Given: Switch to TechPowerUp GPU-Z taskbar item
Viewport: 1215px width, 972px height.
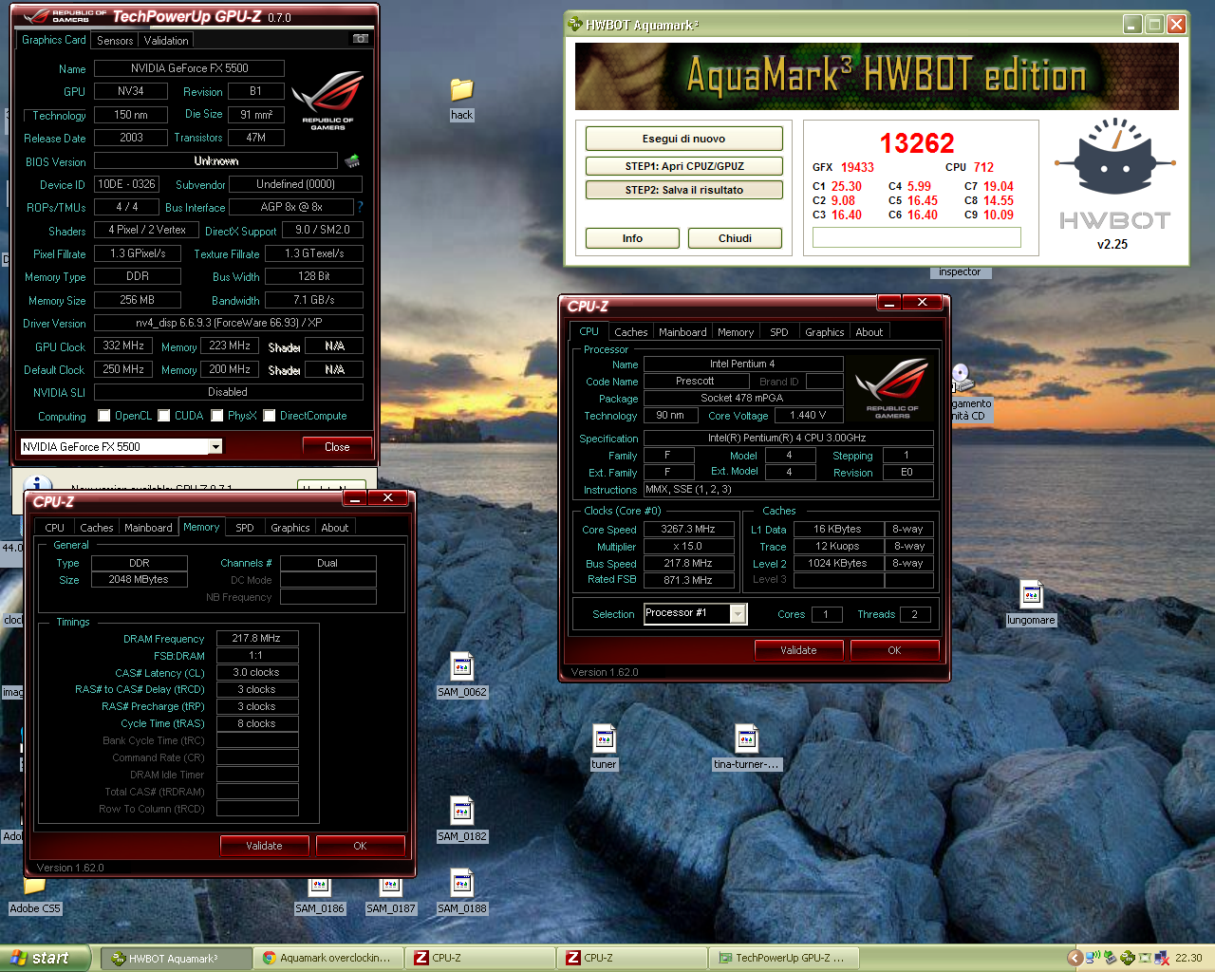Looking at the screenshot, I should [x=784, y=959].
